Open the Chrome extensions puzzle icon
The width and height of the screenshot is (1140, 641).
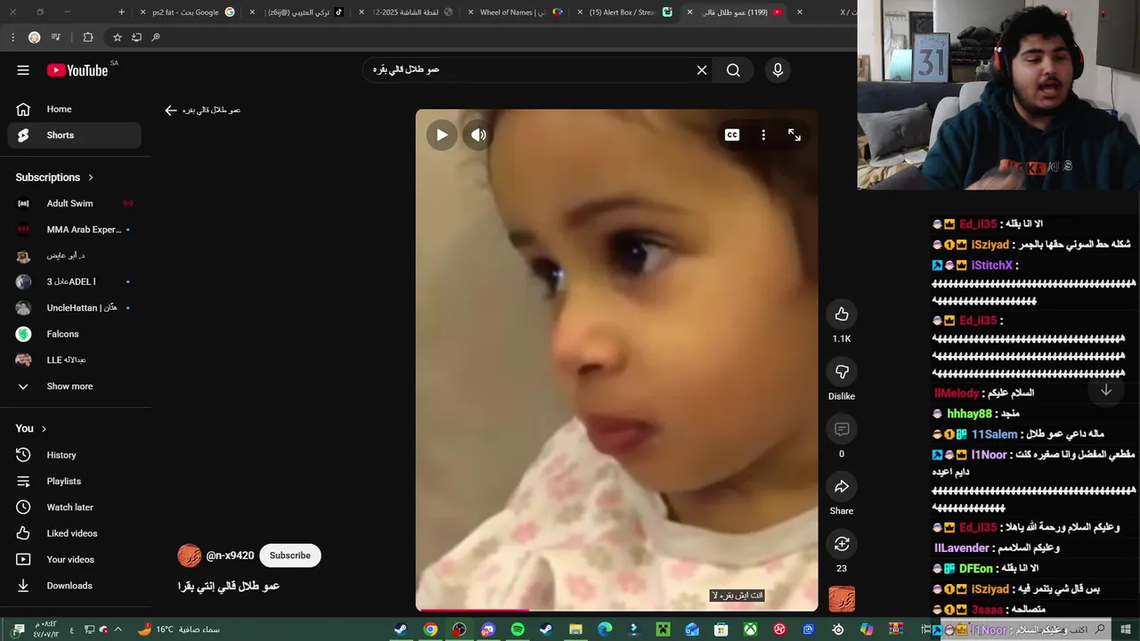(87, 37)
